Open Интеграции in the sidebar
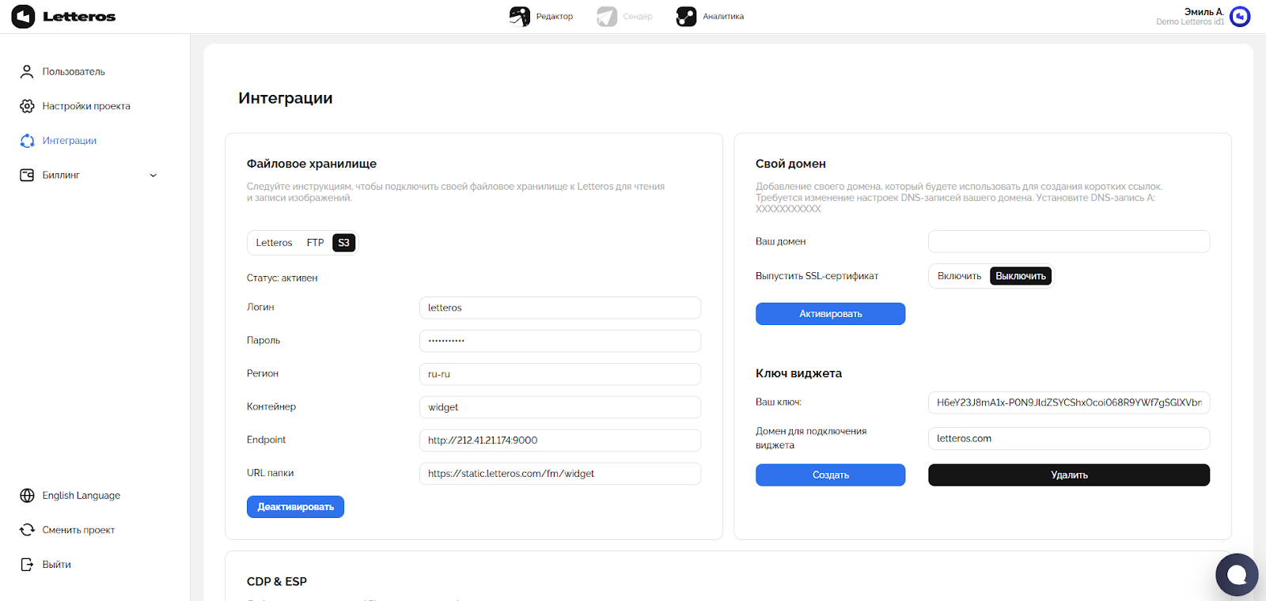Image resolution: width=1266 pixels, height=601 pixels. (x=70, y=141)
